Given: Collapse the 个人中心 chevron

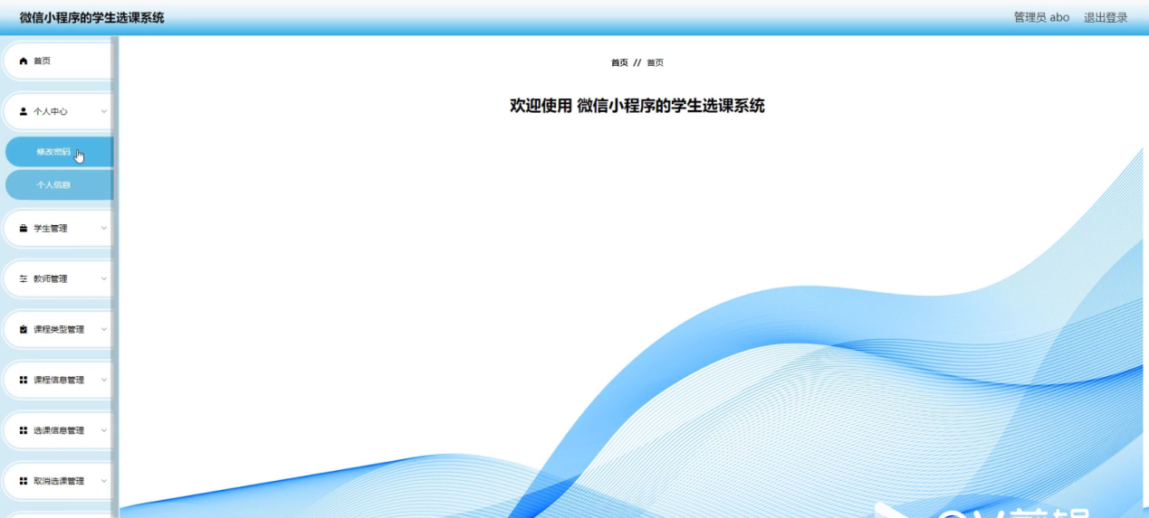Looking at the screenshot, I should [x=104, y=112].
